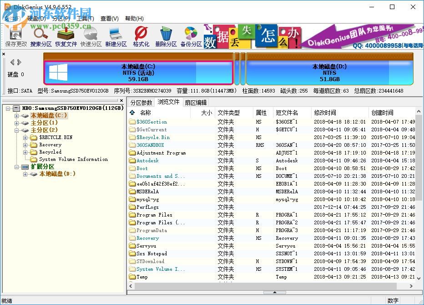Viewport: 424px width, 305px height.
Task: Collapse the 扩展分区 (Extended Partition) node
Action: (17, 166)
